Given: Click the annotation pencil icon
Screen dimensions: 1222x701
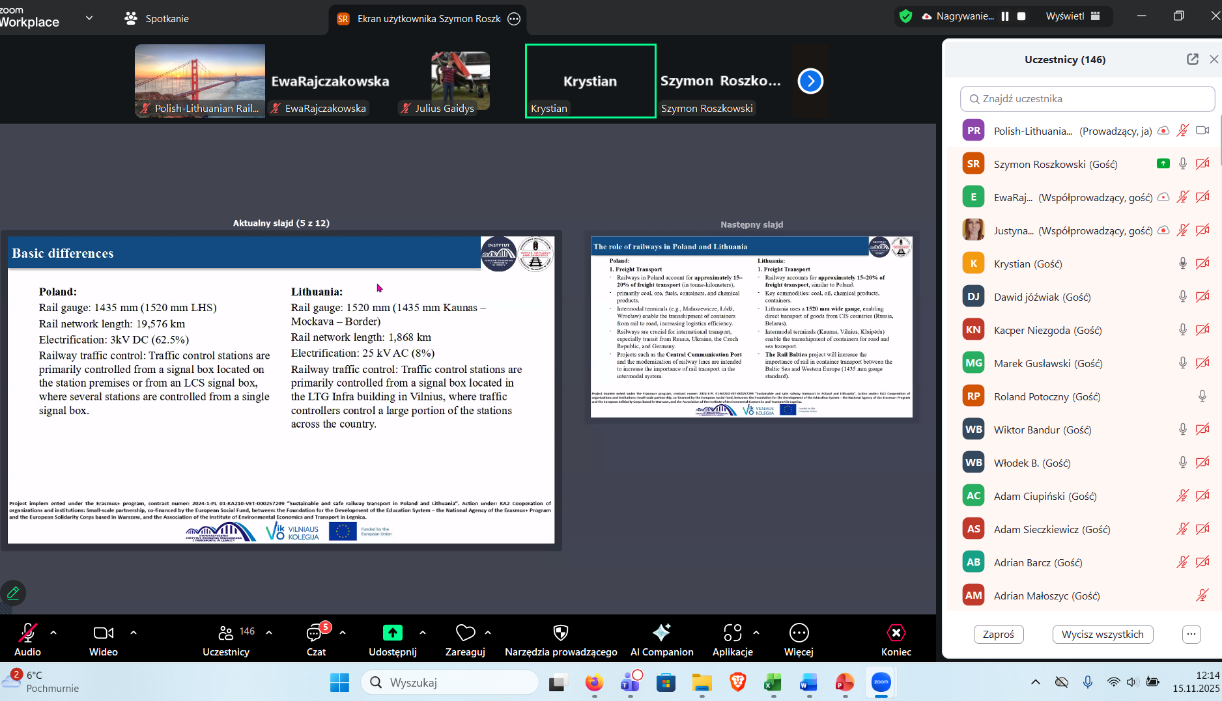Looking at the screenshot, I should (13, 593).
